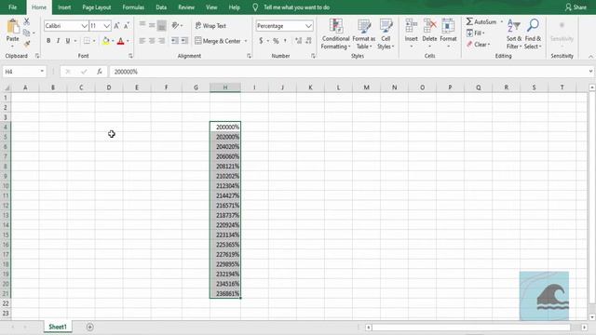Toggle Middle Align
596x335 pixels.
click(x=152, y=25)
